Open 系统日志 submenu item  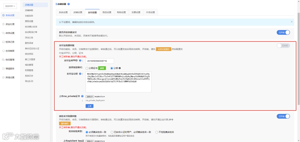click(29, 76)
